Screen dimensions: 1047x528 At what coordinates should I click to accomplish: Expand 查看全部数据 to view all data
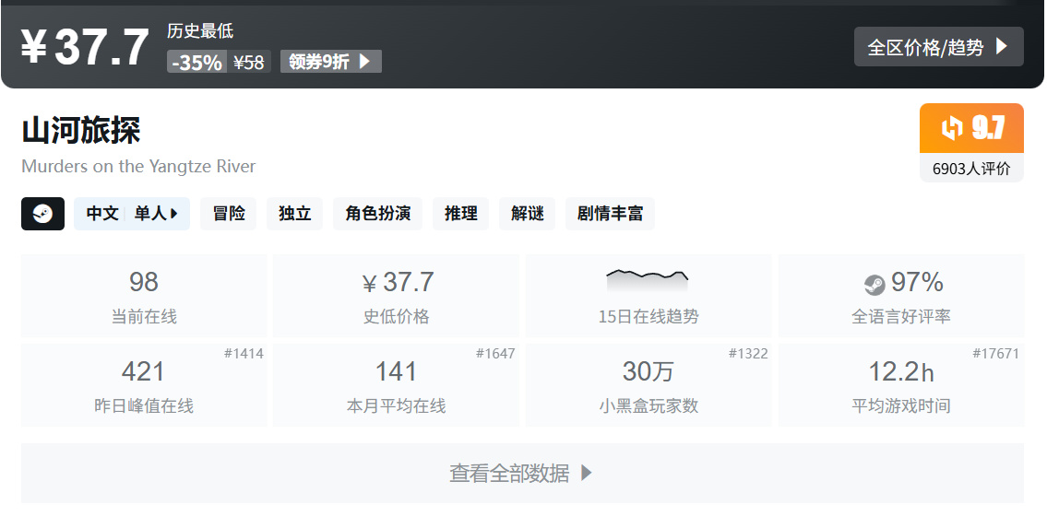pos(522,473)
